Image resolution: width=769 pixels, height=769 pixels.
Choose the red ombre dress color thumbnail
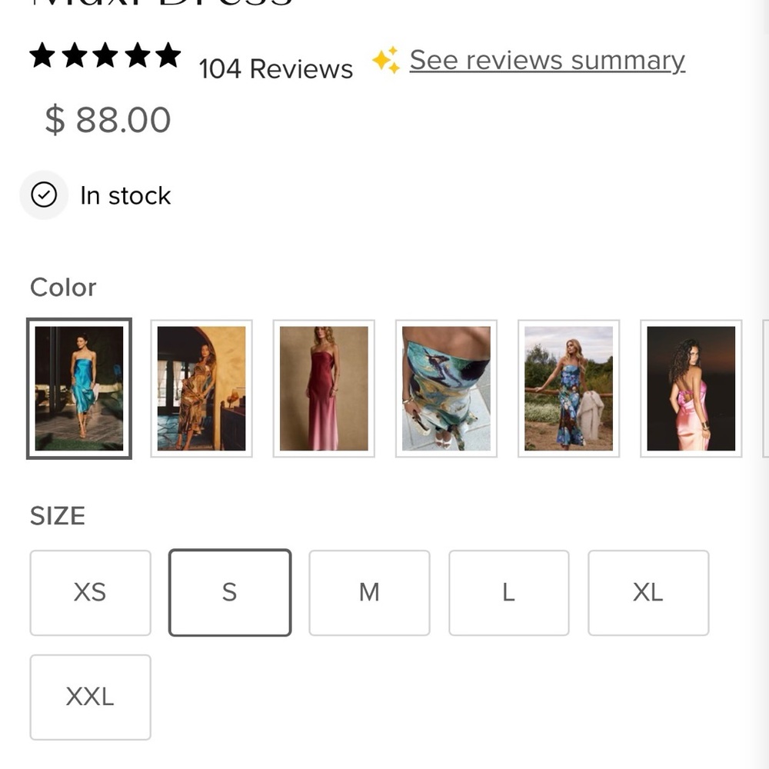(324, 388)
